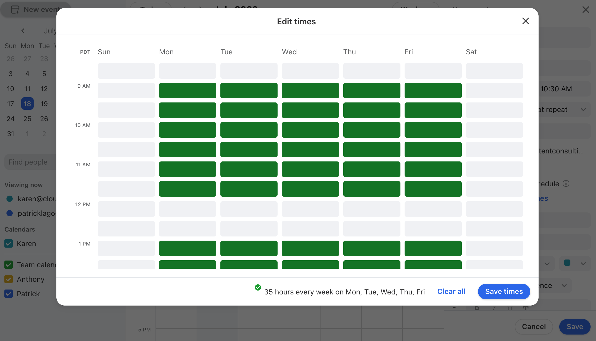596x341 pixels.
Task: Click 35 hours every week summary text
Action: (344, 292)
